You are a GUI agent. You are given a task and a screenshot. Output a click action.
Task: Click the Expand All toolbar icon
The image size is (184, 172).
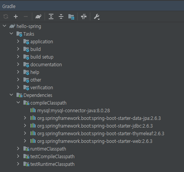(x=51, y=16)
